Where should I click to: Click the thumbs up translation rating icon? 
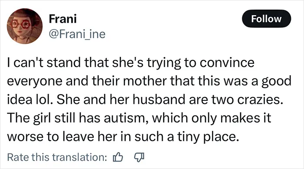pos(118,157)
